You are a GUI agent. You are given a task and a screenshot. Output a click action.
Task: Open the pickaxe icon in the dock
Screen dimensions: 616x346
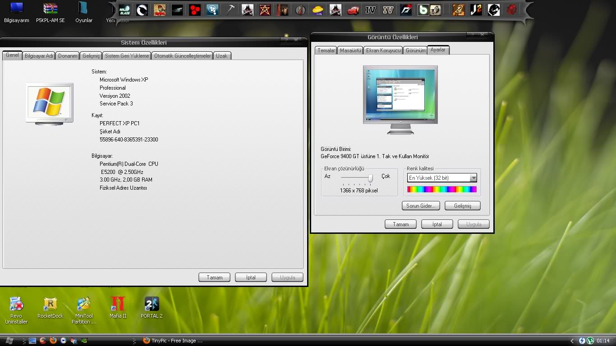[230, 10]
